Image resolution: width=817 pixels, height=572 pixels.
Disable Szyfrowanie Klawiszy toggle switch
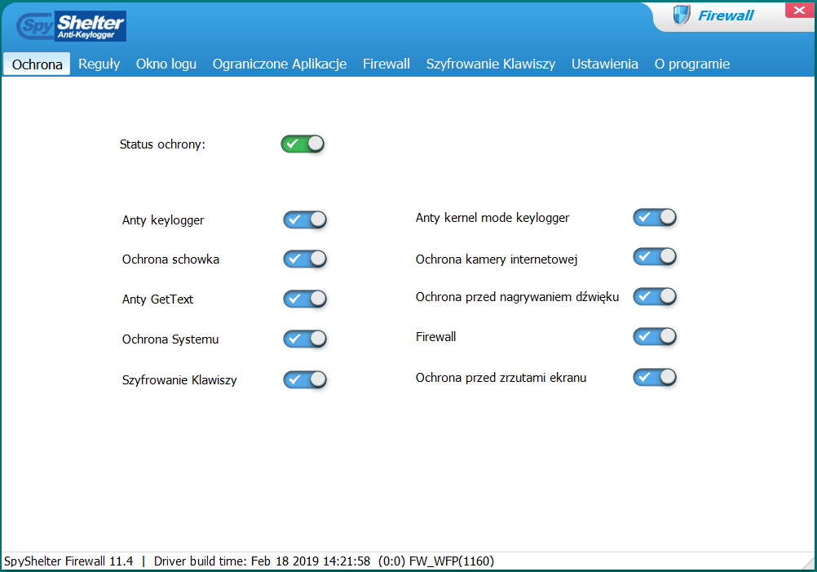[305, 379]
